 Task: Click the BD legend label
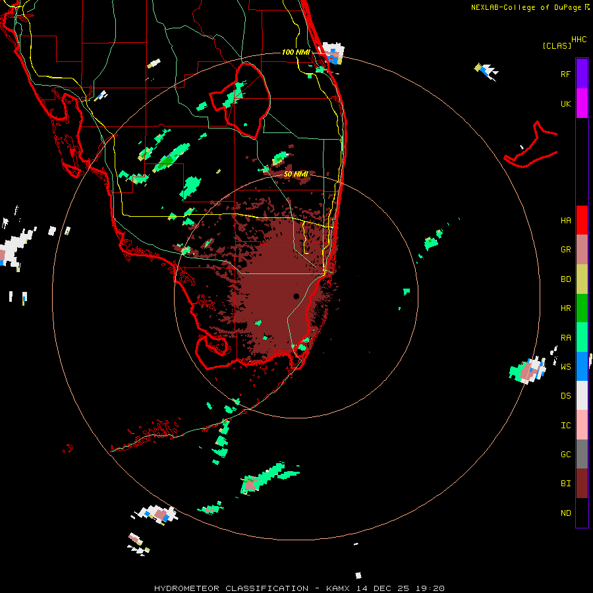coord(565,279)
